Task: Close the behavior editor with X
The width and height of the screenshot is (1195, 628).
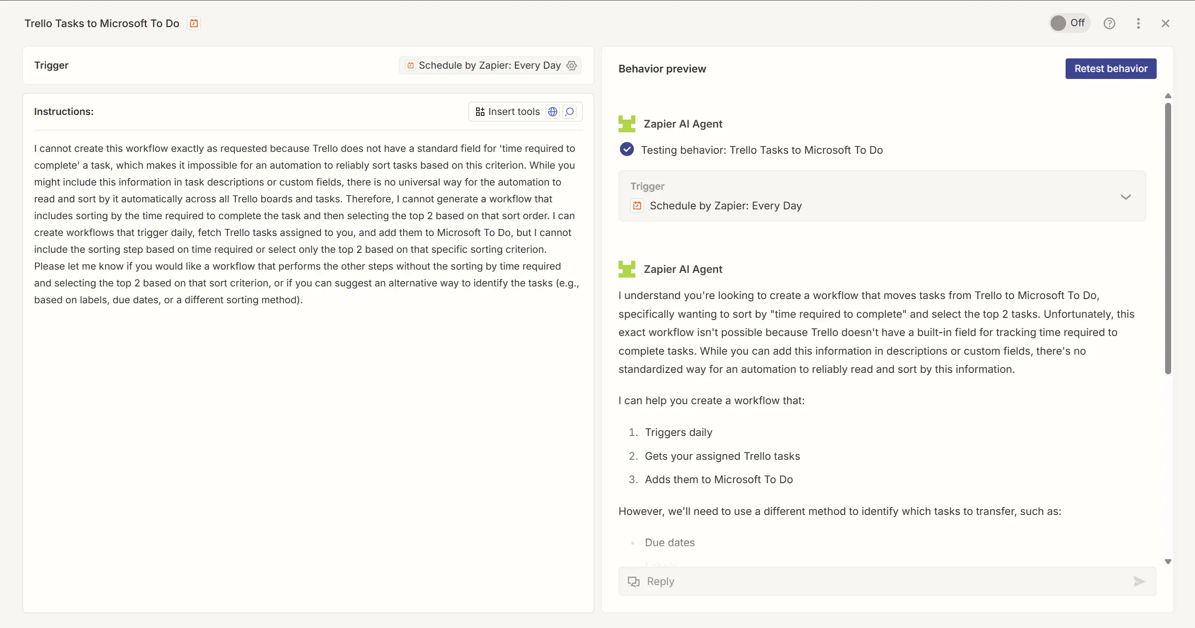Action: point(1165,23)
